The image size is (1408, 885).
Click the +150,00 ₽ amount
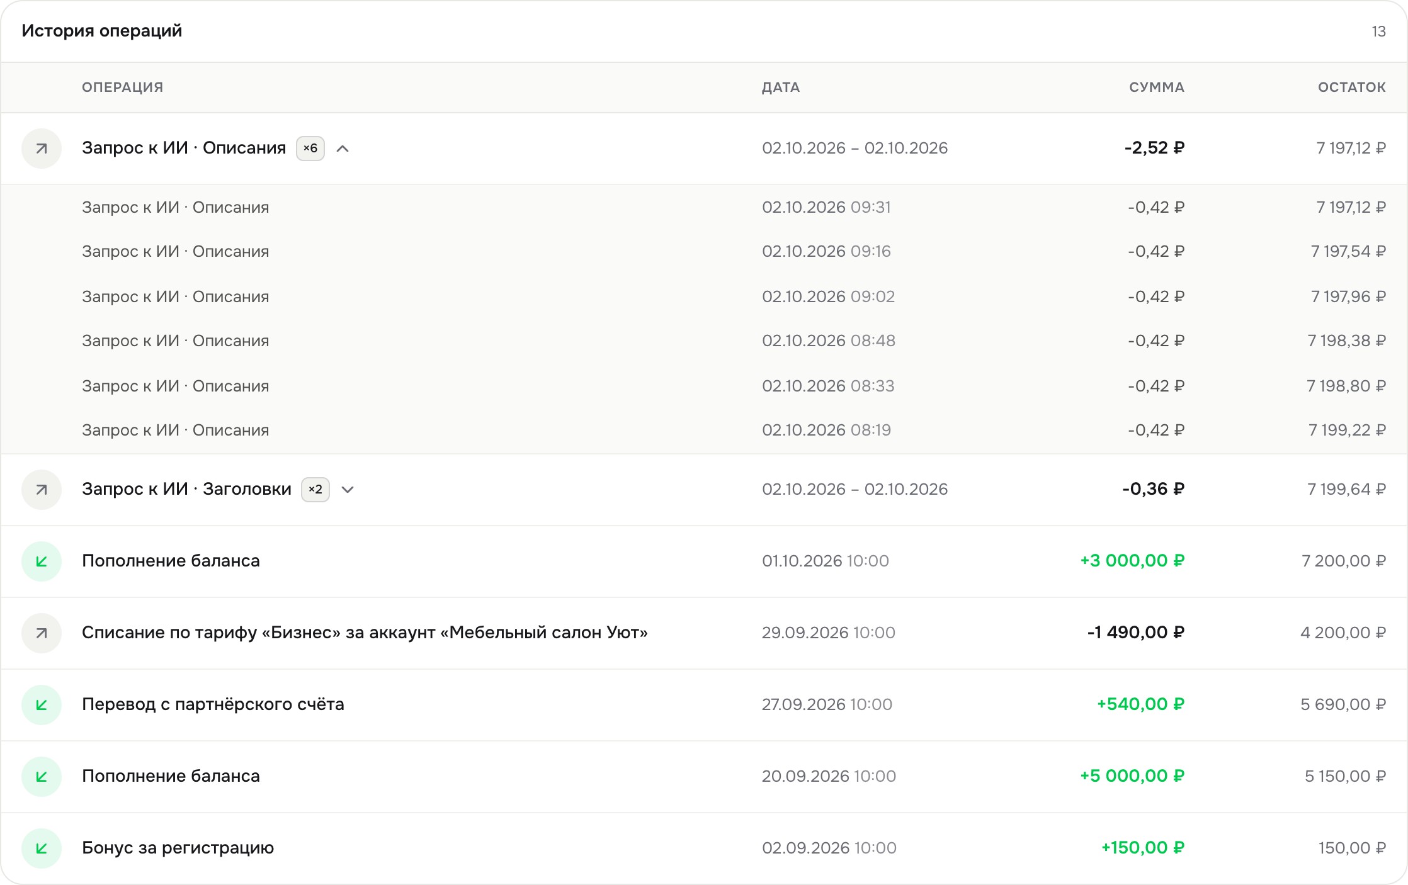pyautogui.click(x=1143, y=848)
